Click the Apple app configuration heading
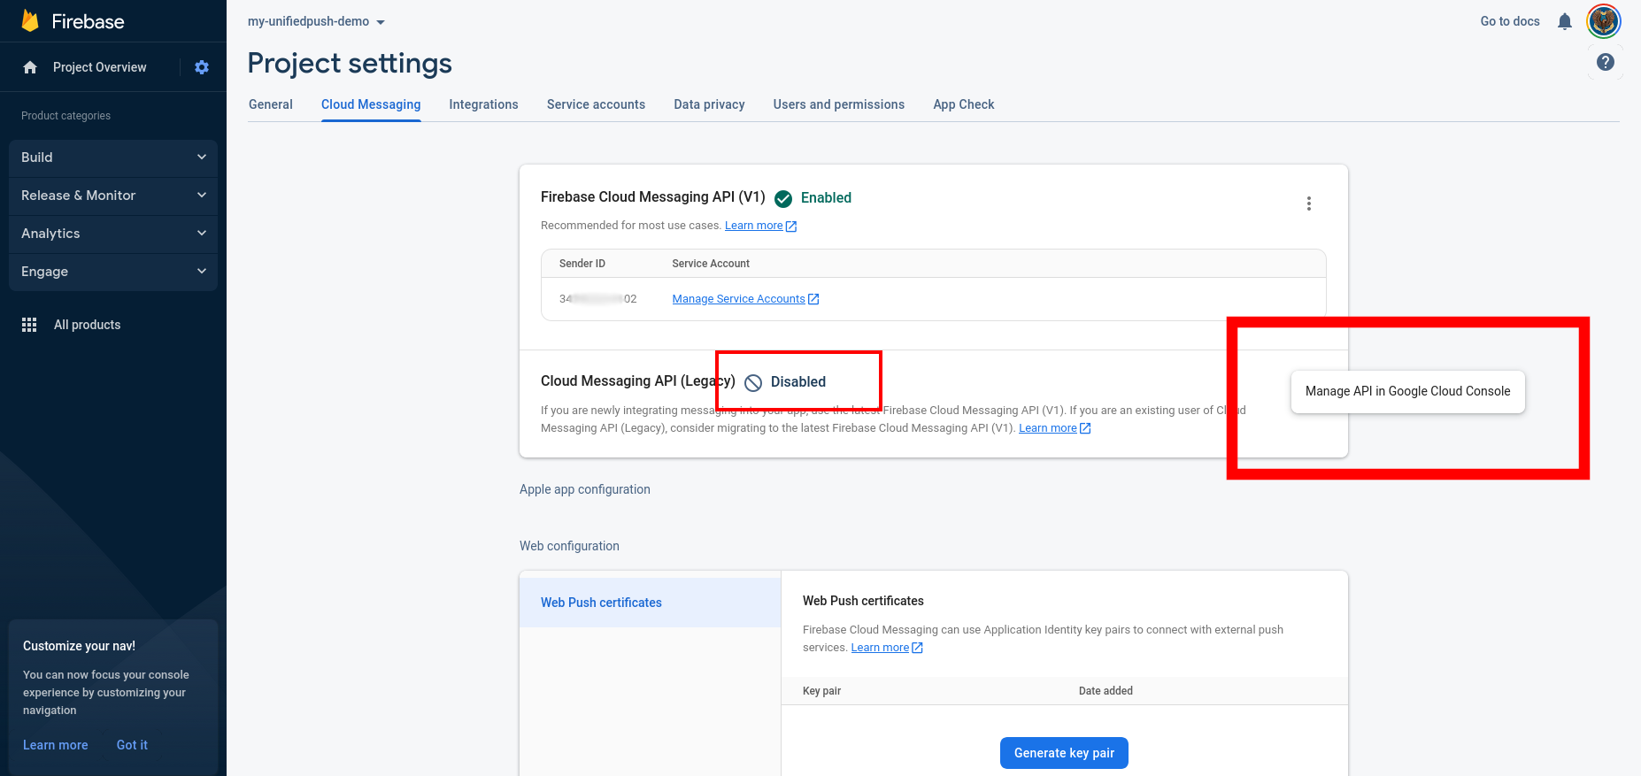This screenshot has height=776, width=1641. [585, 489]
